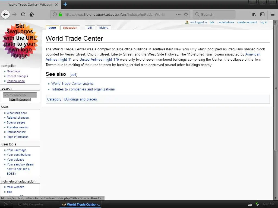The width and height of the screenshot is (278, 208).
Task: Click the wiki logo placeholder image
Action: (x=20, y=41)
